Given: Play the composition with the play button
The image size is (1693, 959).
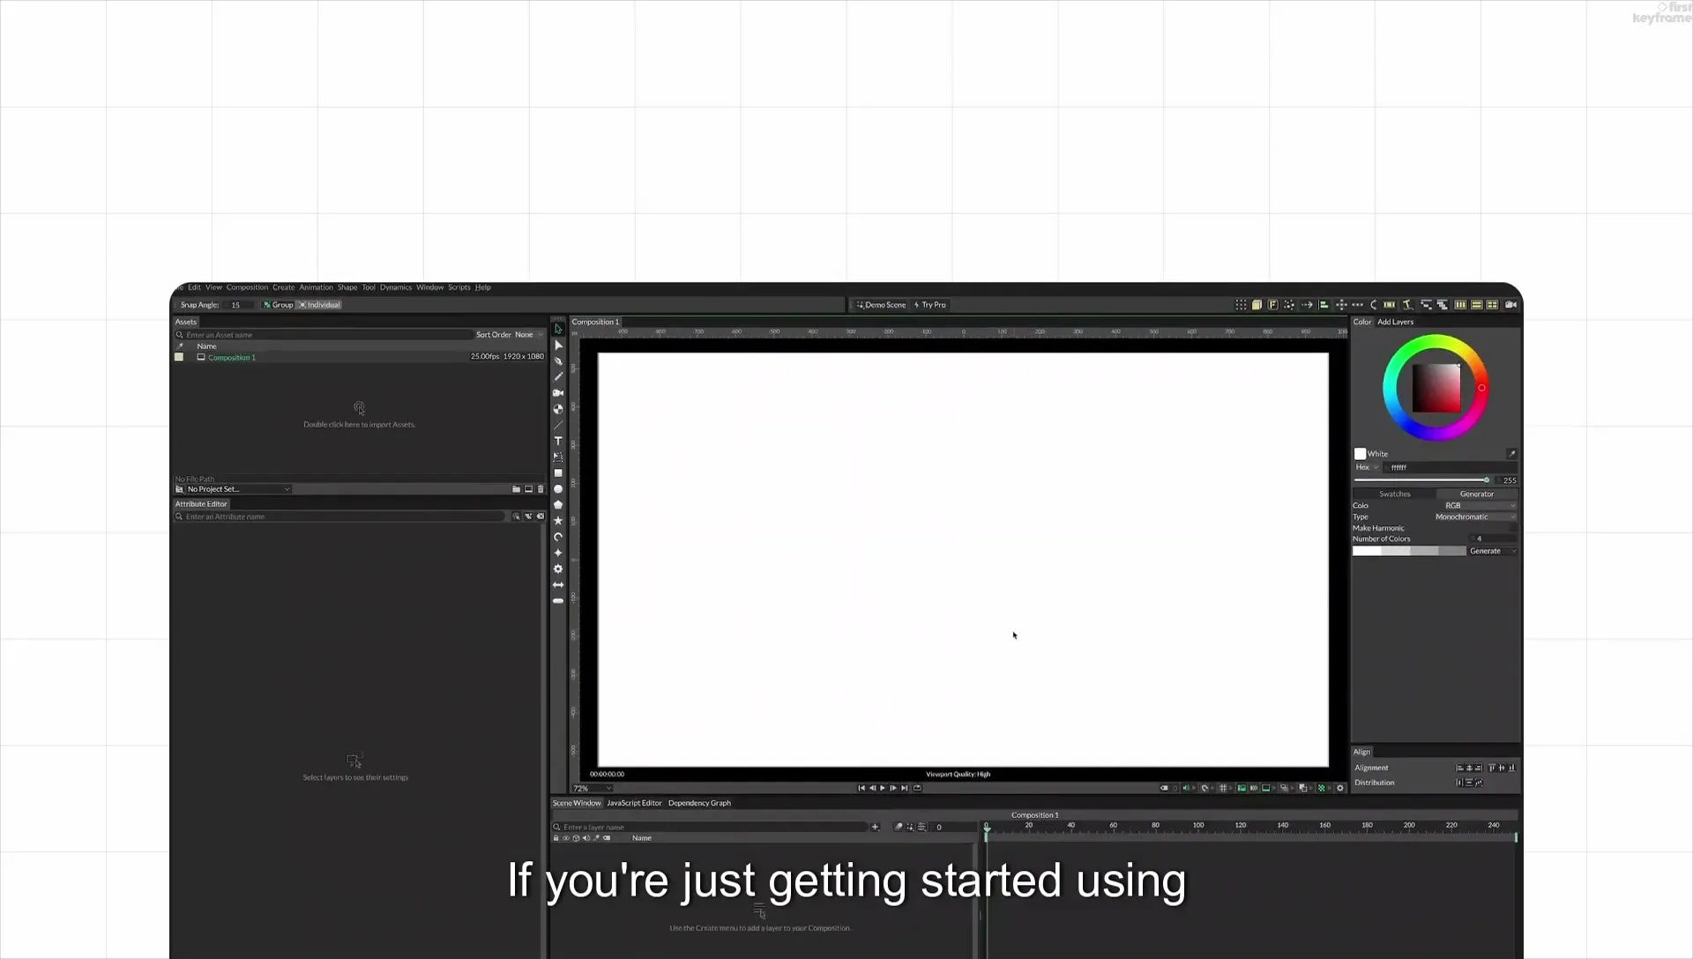Looking at the screenshot, I should pyautogui.click(x=883, y=788).
